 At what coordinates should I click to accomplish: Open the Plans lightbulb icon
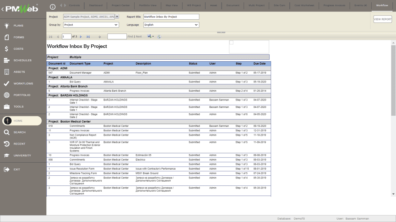7,25
